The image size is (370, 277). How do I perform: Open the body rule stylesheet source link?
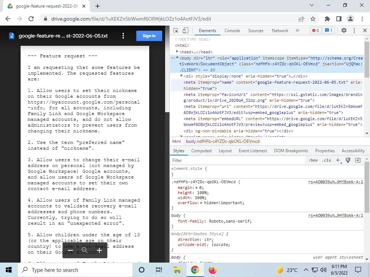336,216
